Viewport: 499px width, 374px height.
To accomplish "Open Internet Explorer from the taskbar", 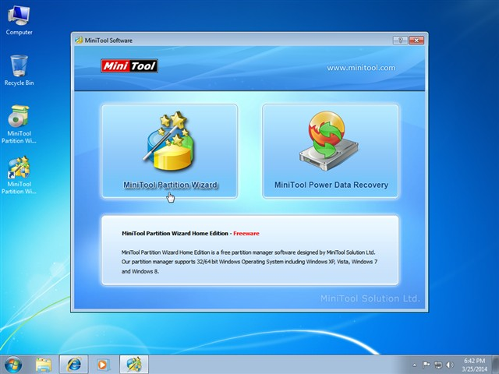I will 73,365.
